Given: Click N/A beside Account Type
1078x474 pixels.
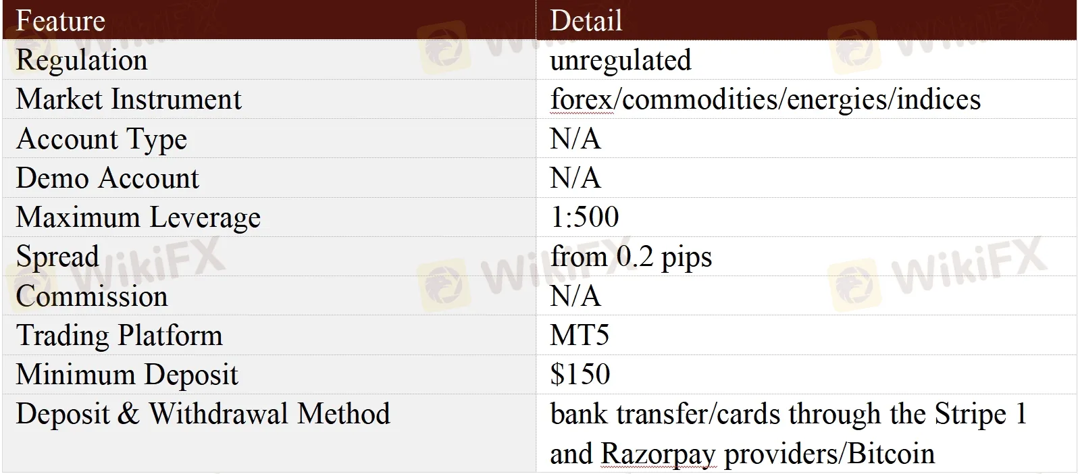Looking at the screenshot, I should point(575,139).
